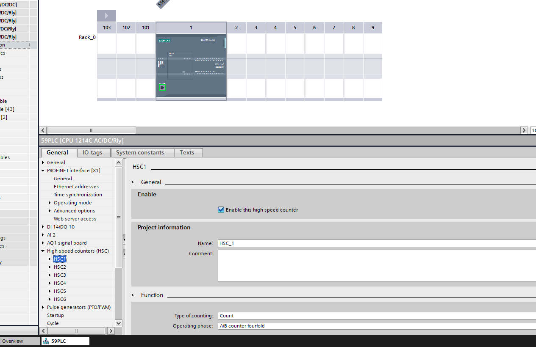The height and width of the screenshot is (347, 536).
Task: Toggle Enable this high speed counter checkbox
Action: [x=221, y=209]
